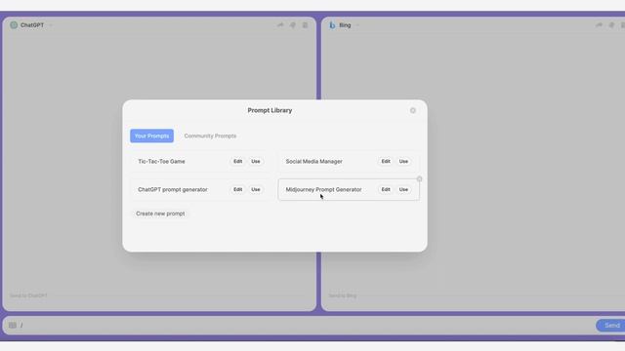Click history icon in ChatGPT panel
625x351 pixels.
coord(305,25)
